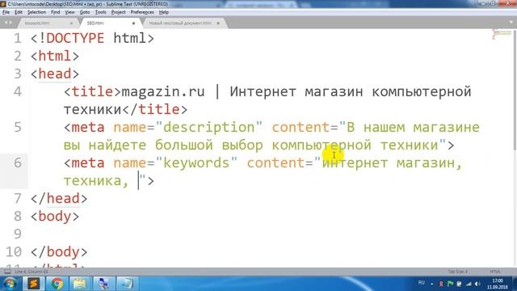The width and height of the screenshot is (517, 291).
Task: Click the word техника, on line 6
Action: pos(96,181)
